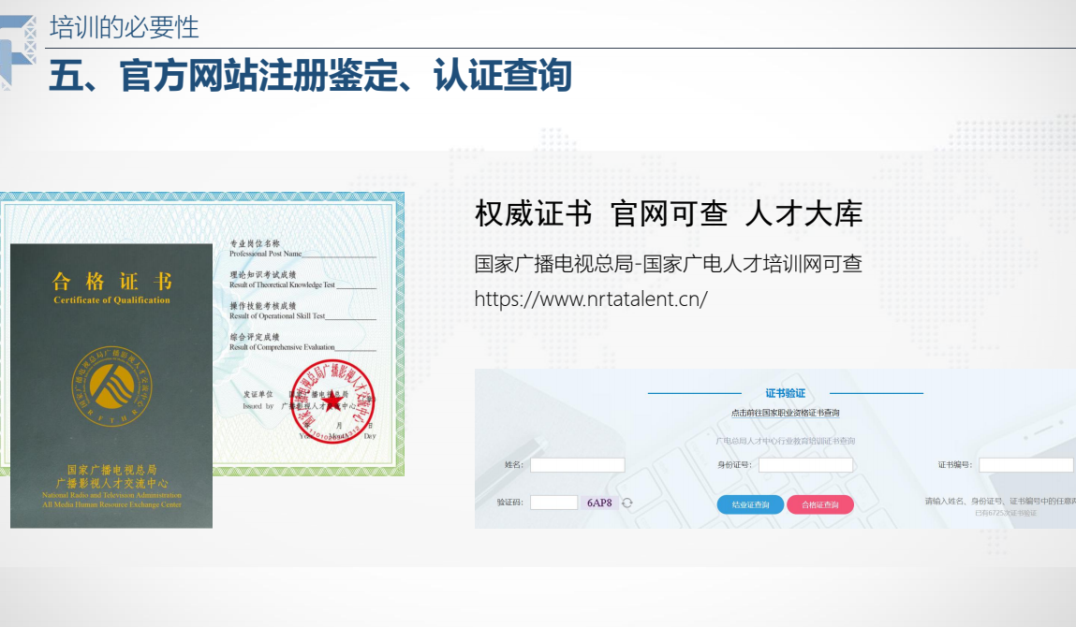Image resolution: width=1076 pixels, height=627 pixels.
Task: Click the 国家广播电视总局 text on cover
Action: click(x=111, y=470)
